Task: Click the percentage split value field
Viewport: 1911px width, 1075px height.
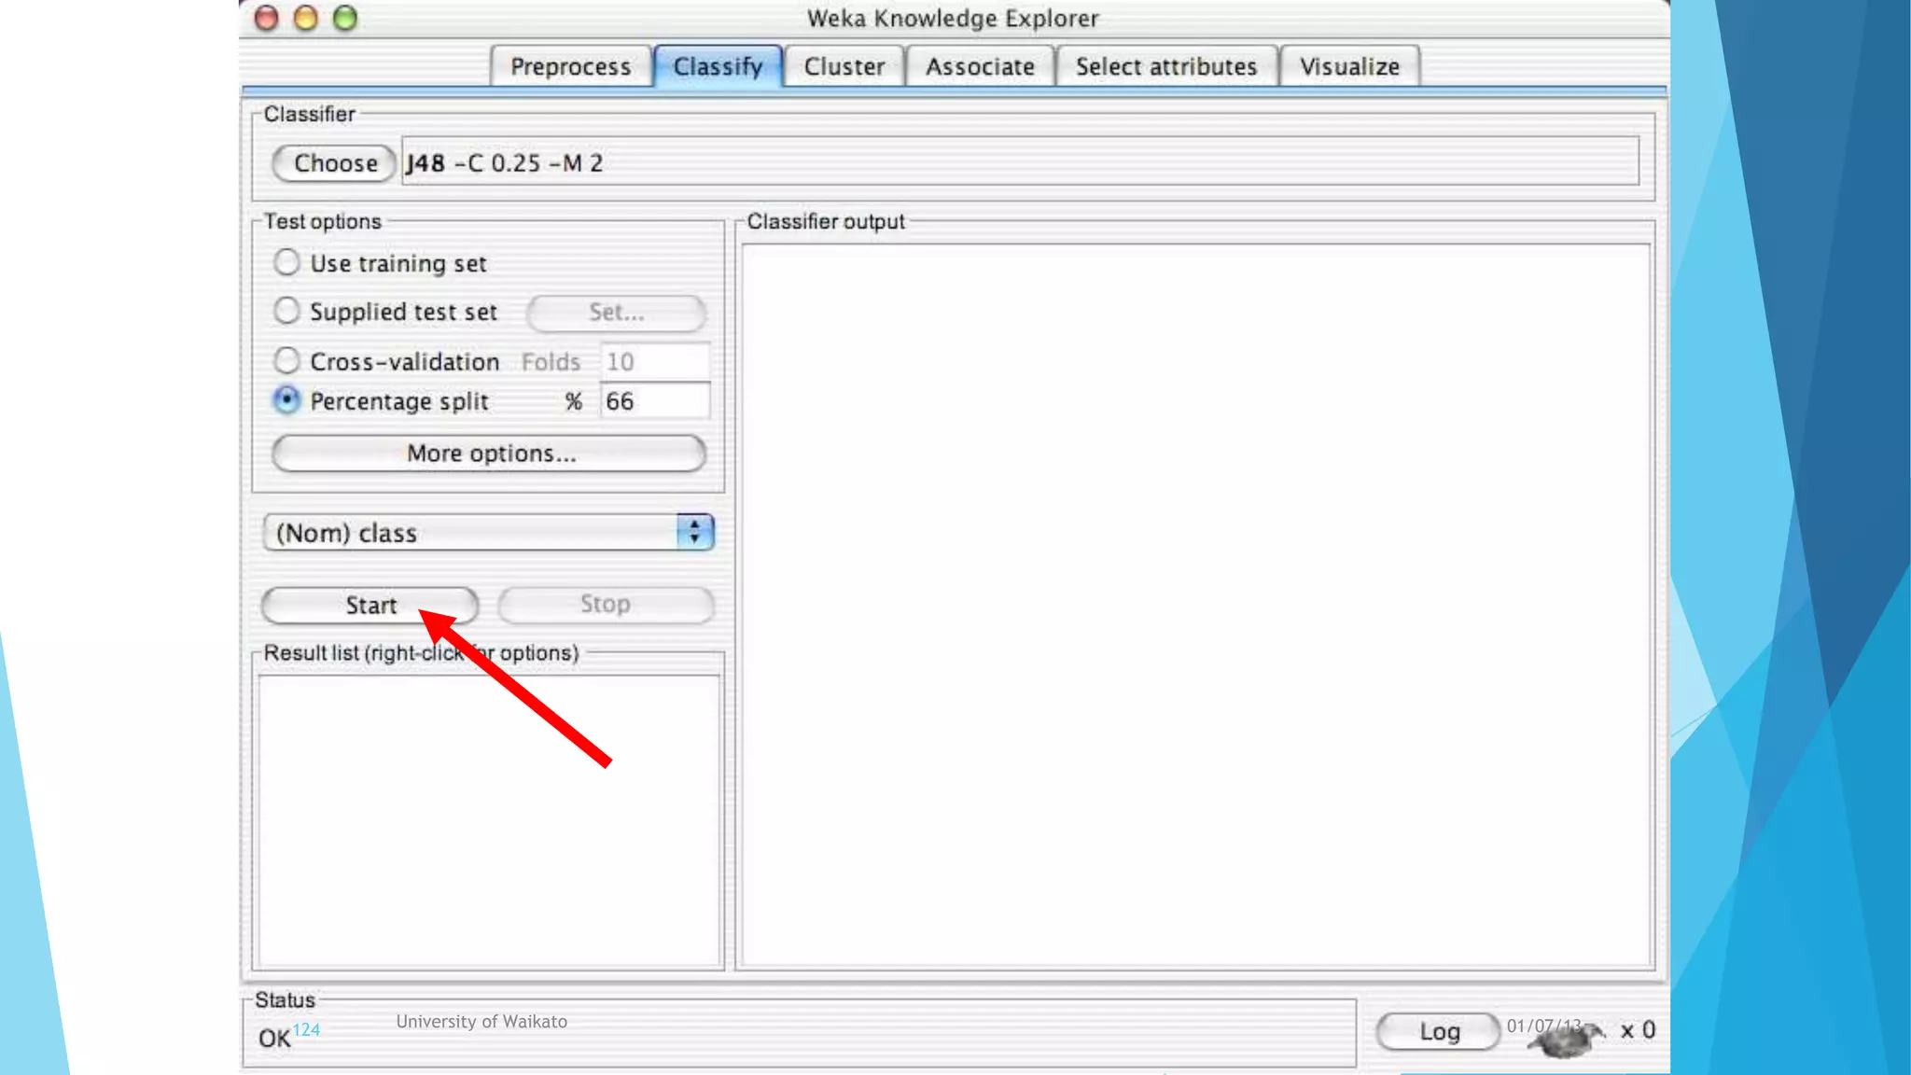Action: [x=653, y=401]
